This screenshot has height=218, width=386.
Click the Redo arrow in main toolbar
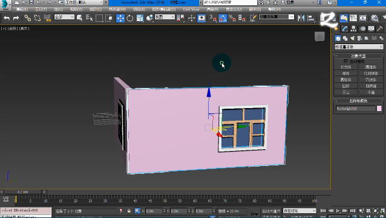16,18
